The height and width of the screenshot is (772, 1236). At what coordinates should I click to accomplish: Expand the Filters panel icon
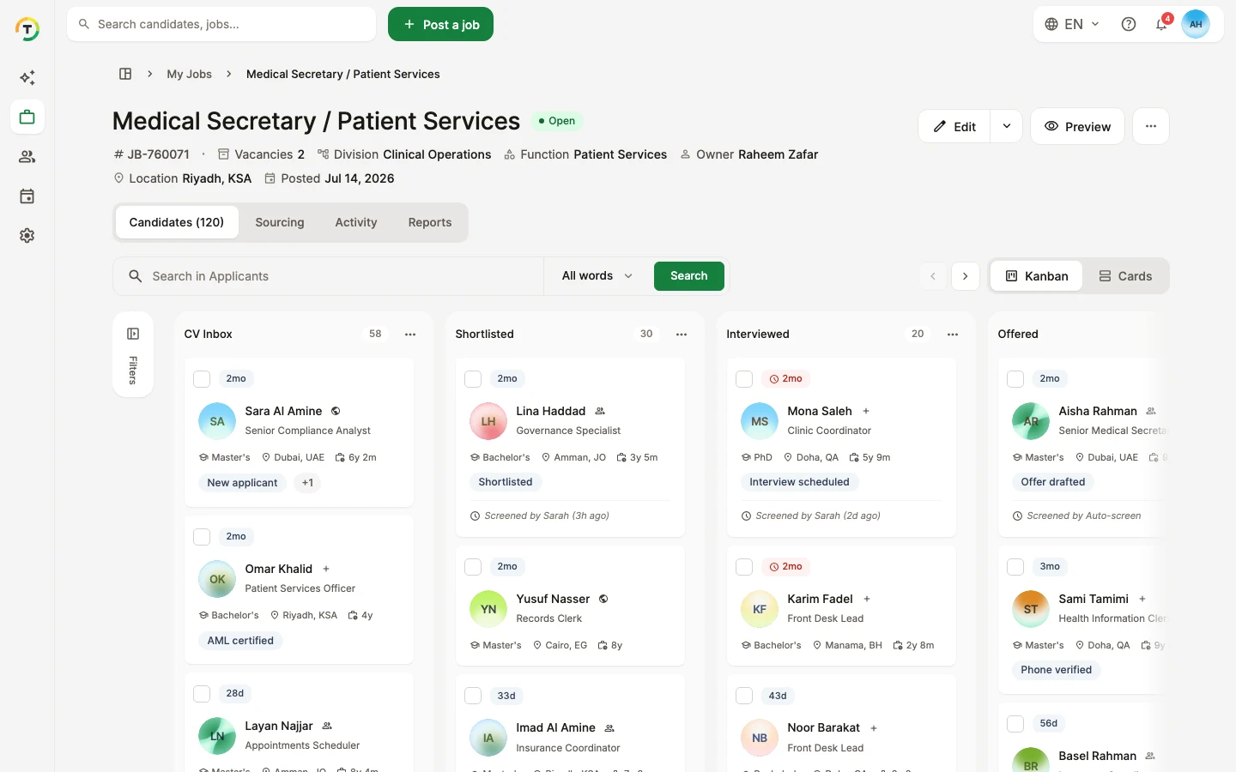(x=133, y=334)
